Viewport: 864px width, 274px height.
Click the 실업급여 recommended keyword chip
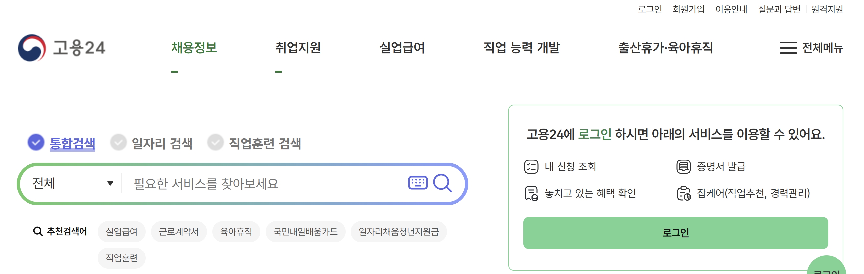(x=121, y=231)
